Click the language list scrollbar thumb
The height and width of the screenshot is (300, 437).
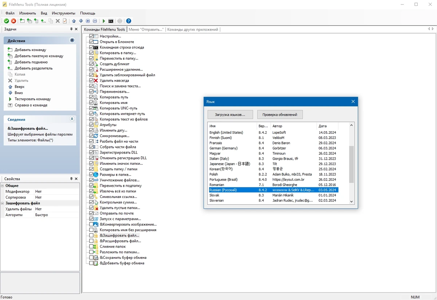(x=351, y=164)
